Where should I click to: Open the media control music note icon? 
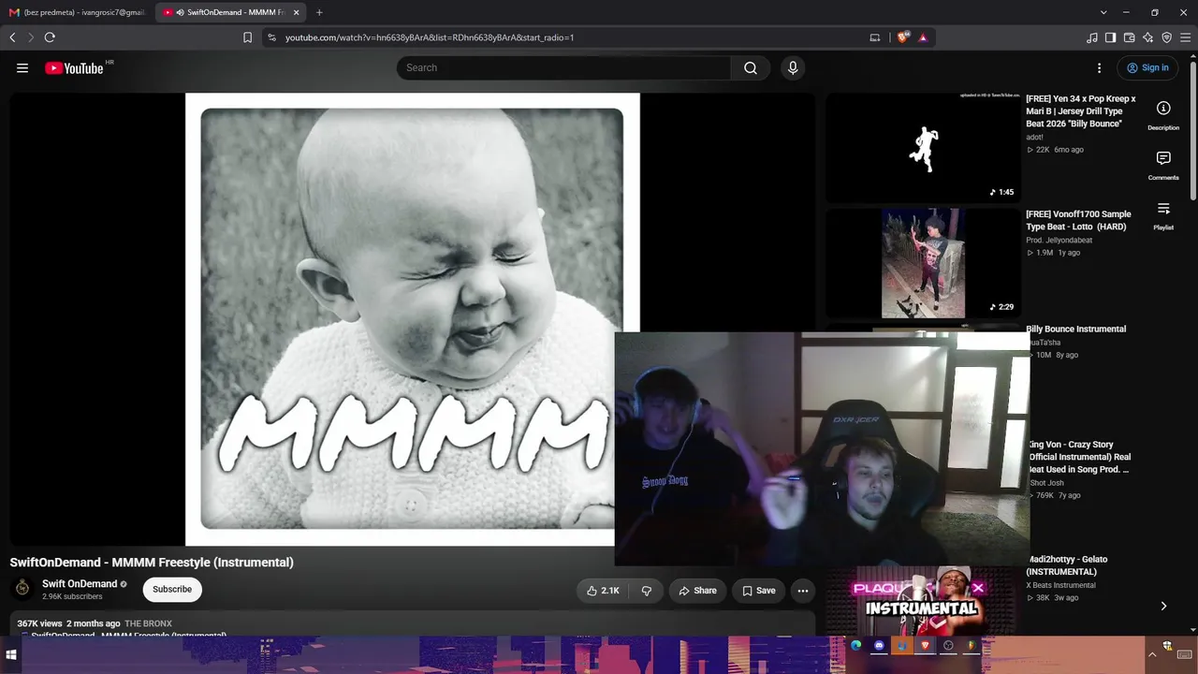[1092, 37]
